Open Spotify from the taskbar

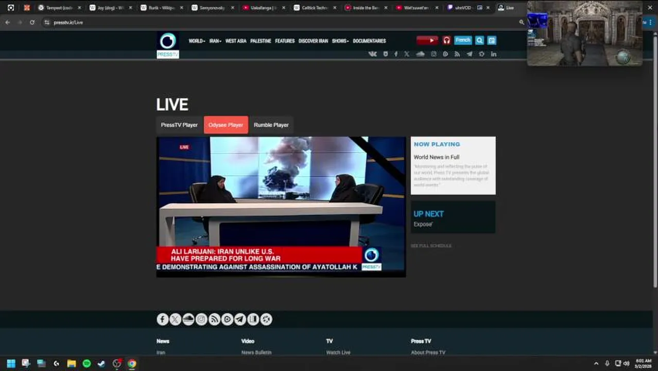86,363
